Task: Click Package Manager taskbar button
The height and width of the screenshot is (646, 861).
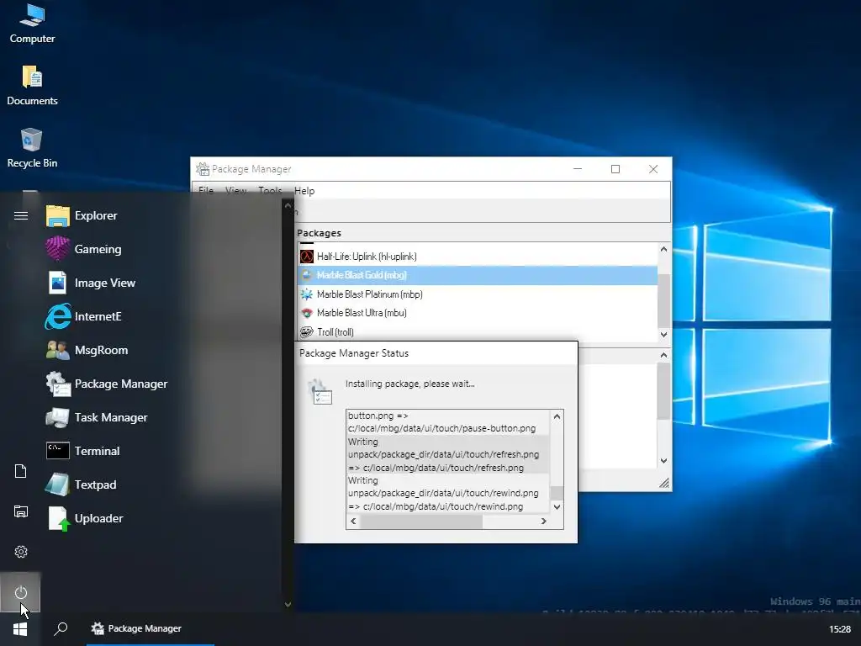Action: pos(150,628)
